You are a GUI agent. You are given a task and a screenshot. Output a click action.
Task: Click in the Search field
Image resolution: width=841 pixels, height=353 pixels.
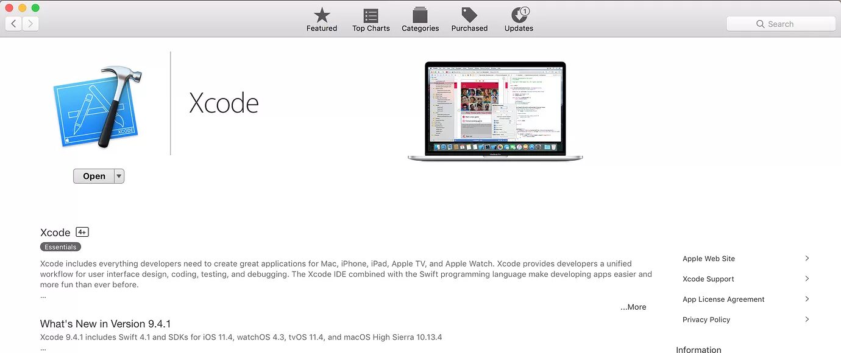point(781,24)
